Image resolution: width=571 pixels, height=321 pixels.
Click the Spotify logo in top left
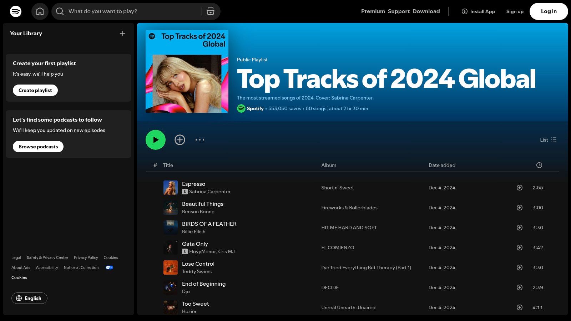coord(16,11)
